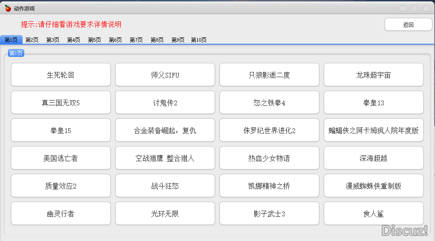The image size is (435, 241).
Task: Choose 师父SIFU game button
Action: (165, 75)
